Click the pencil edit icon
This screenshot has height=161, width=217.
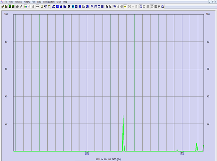coord(21,6)
